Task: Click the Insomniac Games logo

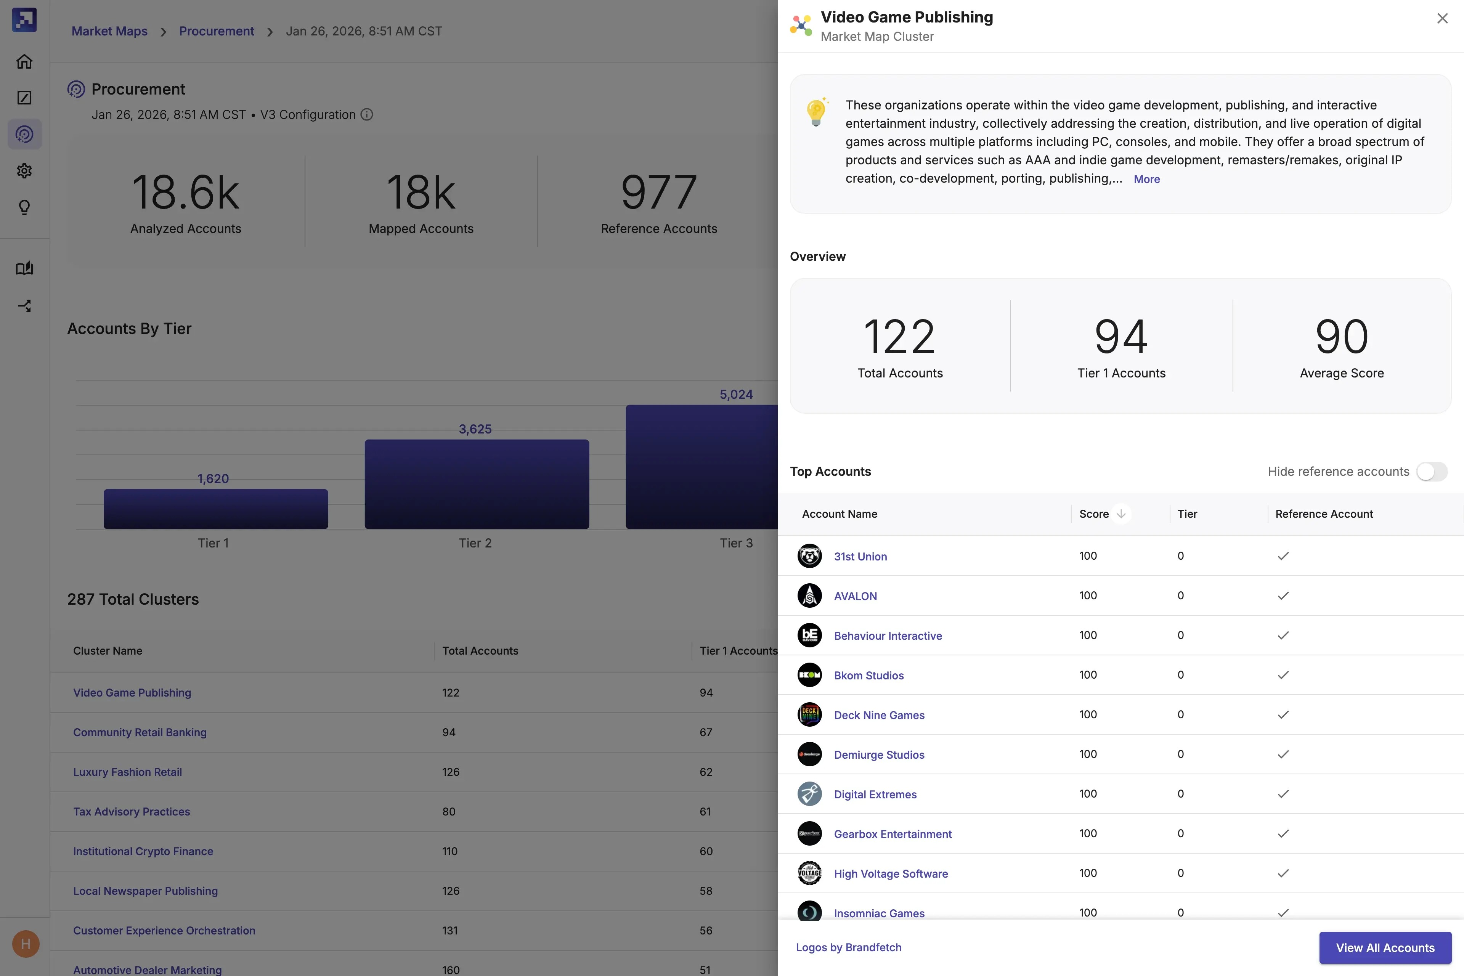Action: point(810,911)
